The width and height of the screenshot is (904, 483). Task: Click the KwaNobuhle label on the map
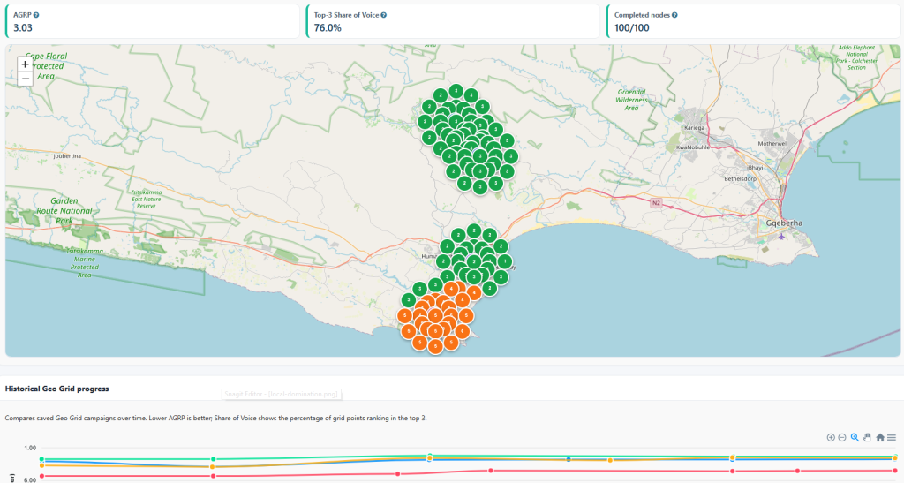coord(693,147)
